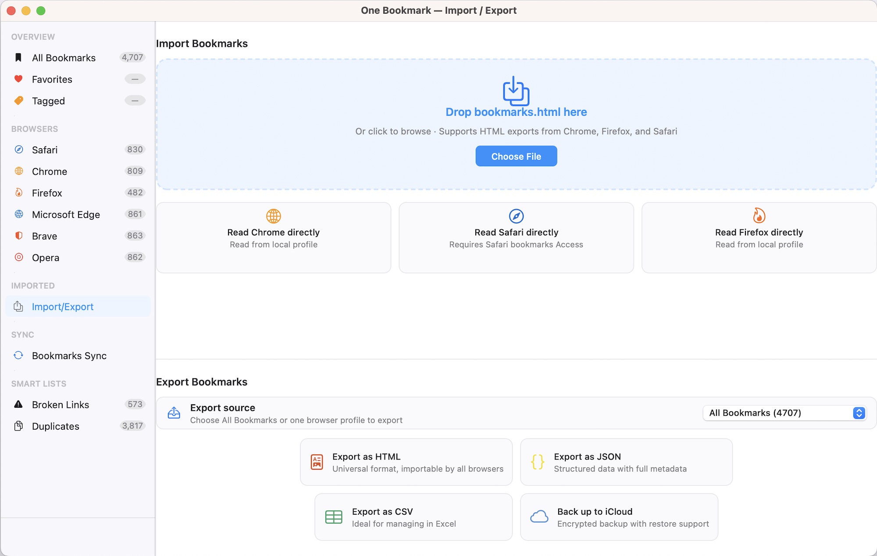
Task: Click the Microsoft Edge icon in sidebar
Action: tap(19, 214)
